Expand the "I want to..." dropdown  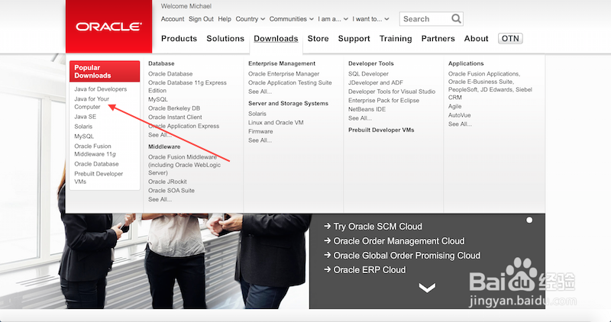pyautogui.click(x=370, y=18)
